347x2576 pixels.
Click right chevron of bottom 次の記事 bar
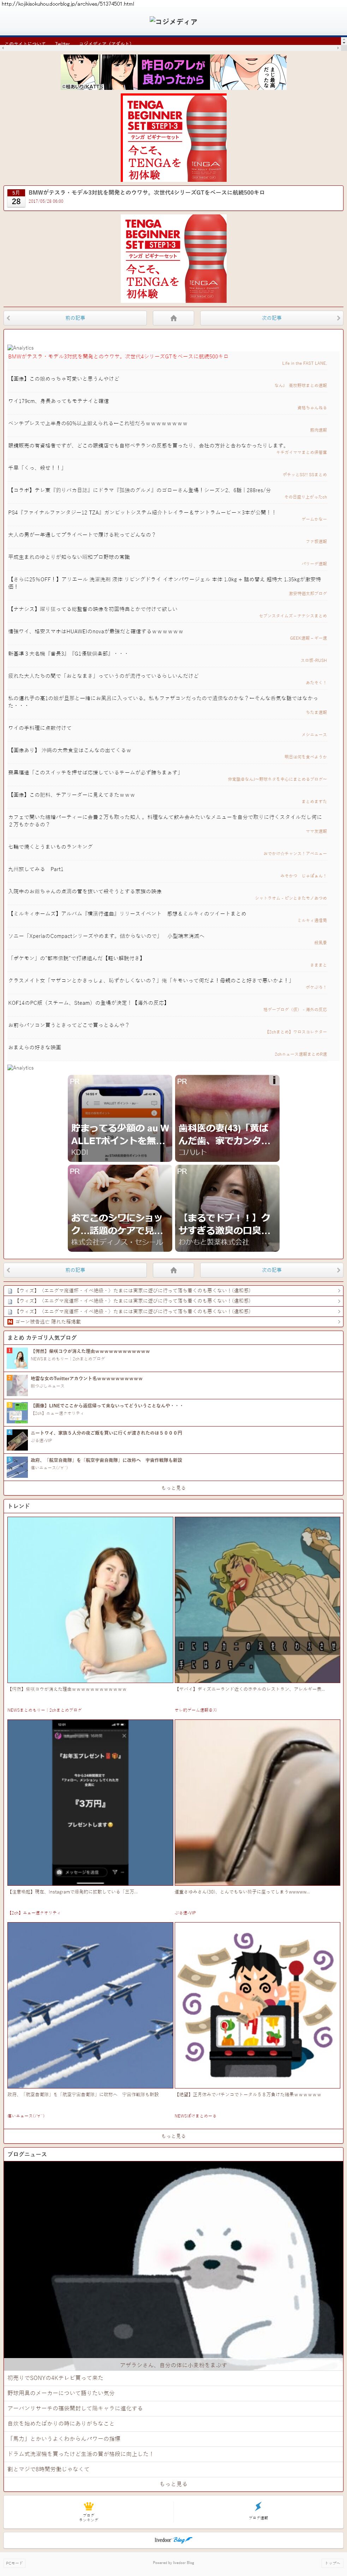338,1270
